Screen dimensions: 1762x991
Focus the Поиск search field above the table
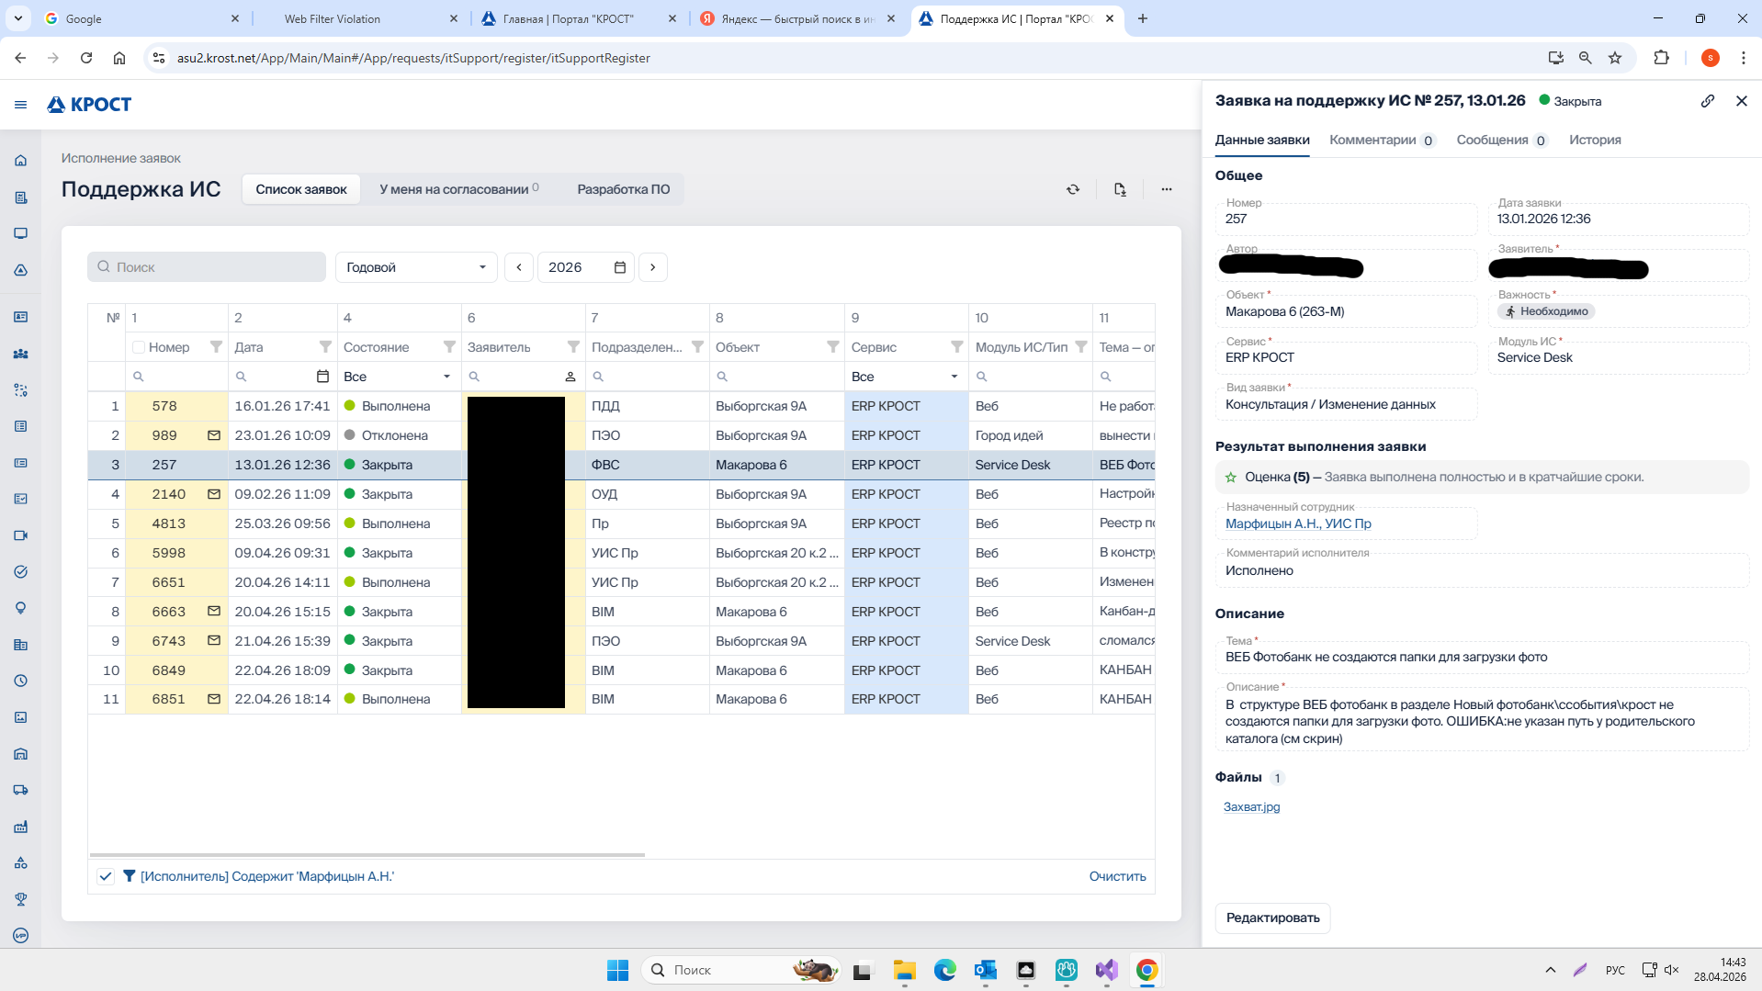point(207,267)
